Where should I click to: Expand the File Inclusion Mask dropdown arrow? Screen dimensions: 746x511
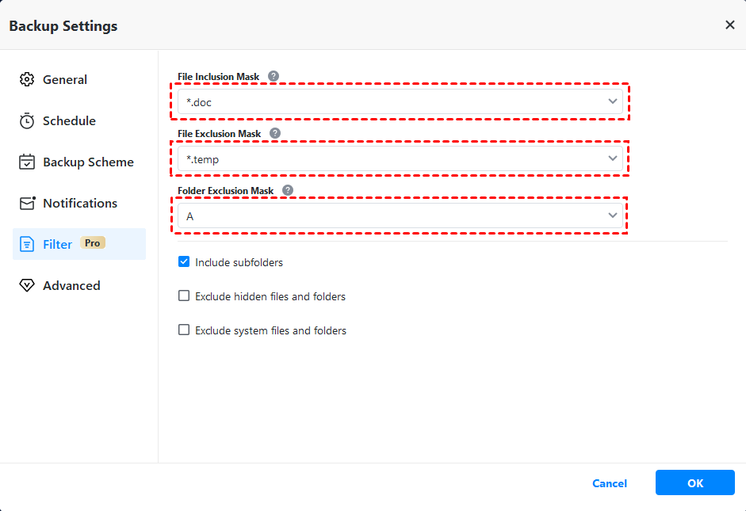click(x=612, y=101)
